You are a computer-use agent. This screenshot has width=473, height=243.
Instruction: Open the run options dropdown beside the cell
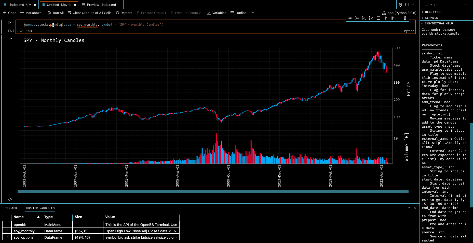[x=13, y=23]
